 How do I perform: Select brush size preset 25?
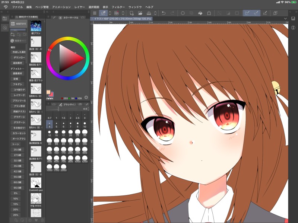(77, 133)
